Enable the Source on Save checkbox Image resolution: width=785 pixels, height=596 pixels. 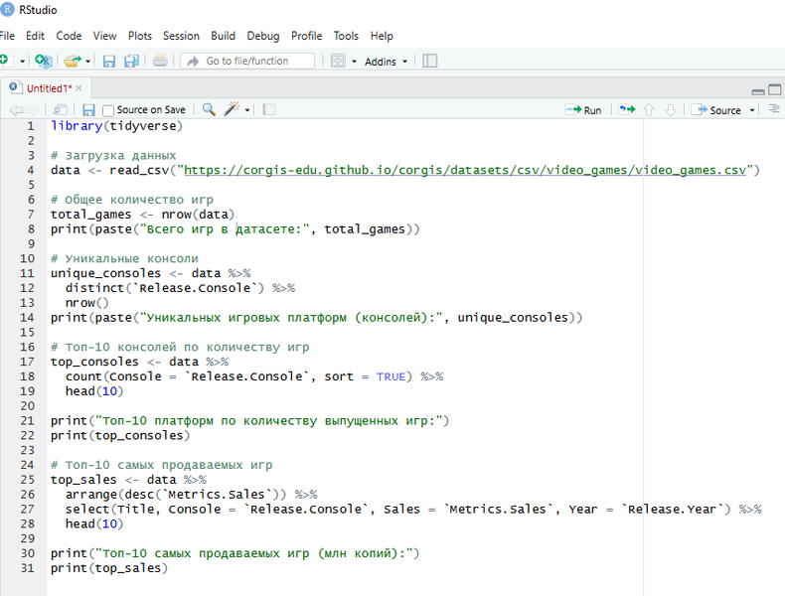(107, 110)
